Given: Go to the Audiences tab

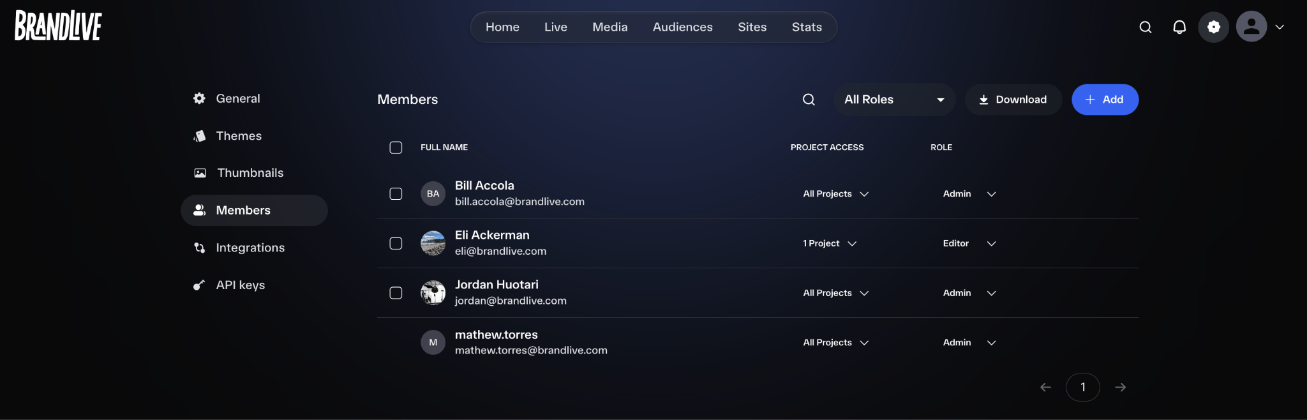Looking at the screenshot, I should 683,27.
